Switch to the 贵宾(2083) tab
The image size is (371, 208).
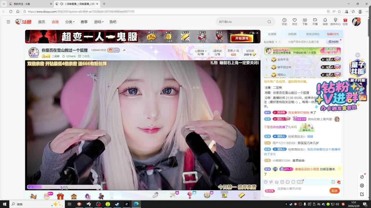[312, 34]
